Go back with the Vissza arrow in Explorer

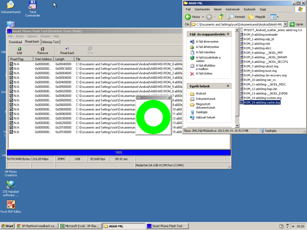pos(188,17)
